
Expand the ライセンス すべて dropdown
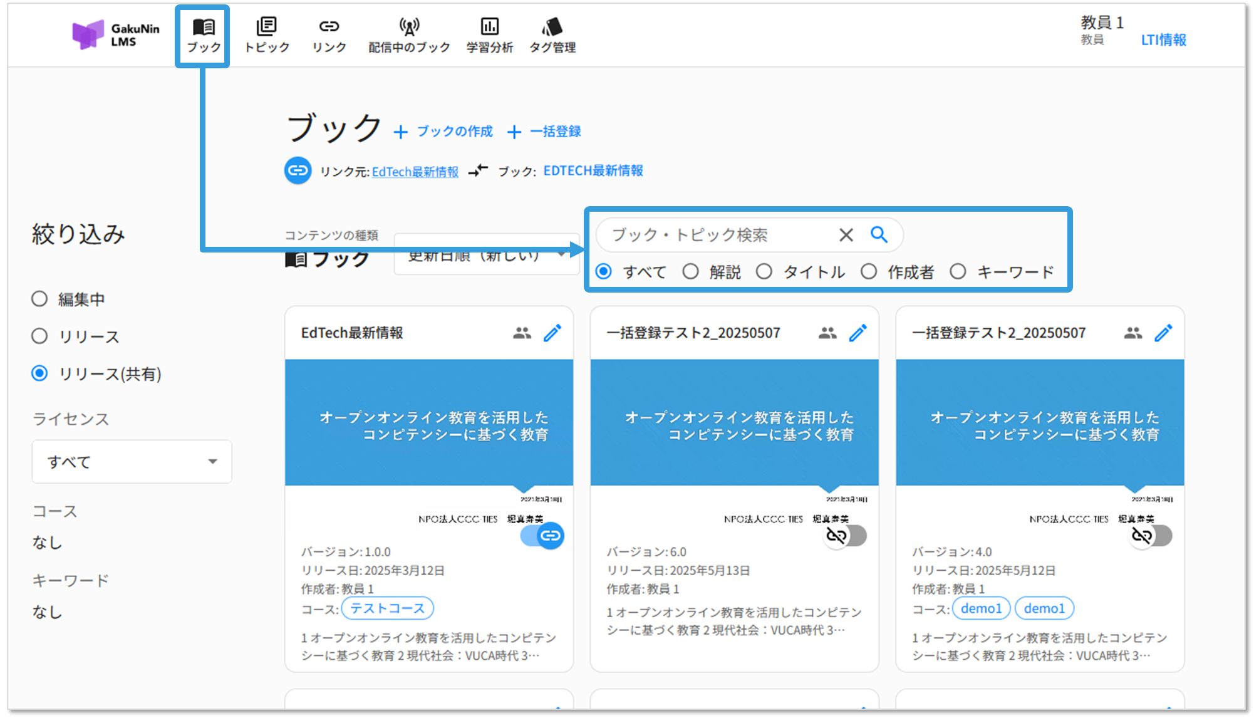click(132, 462)
